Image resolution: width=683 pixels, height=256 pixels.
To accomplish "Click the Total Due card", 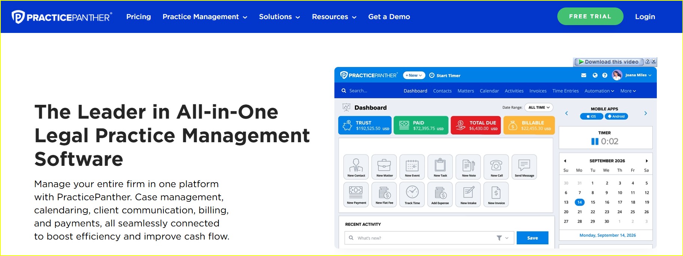I will [475, 125].
